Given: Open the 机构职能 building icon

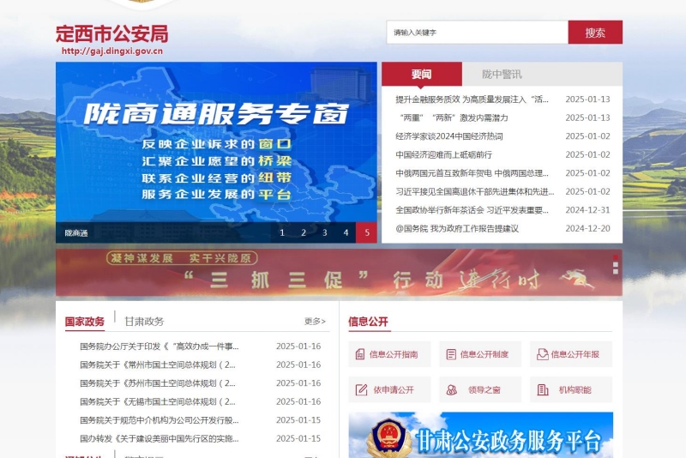Looking at the screenshot, I should point(542,389).
